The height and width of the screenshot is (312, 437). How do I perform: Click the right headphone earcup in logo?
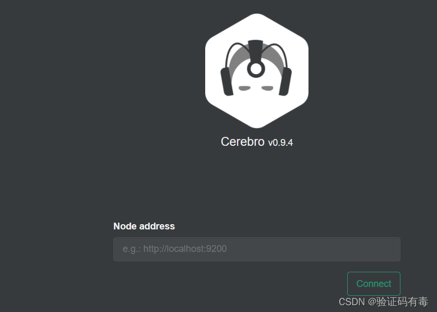(285, 82)
